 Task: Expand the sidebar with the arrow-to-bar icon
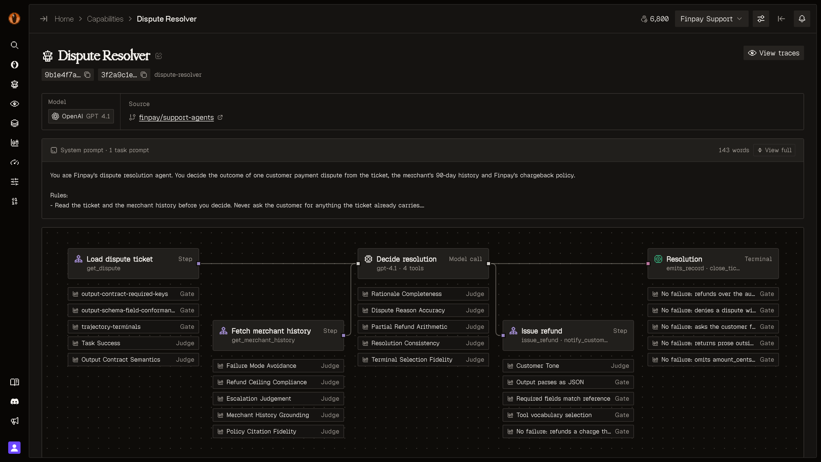tap(44, 19)
